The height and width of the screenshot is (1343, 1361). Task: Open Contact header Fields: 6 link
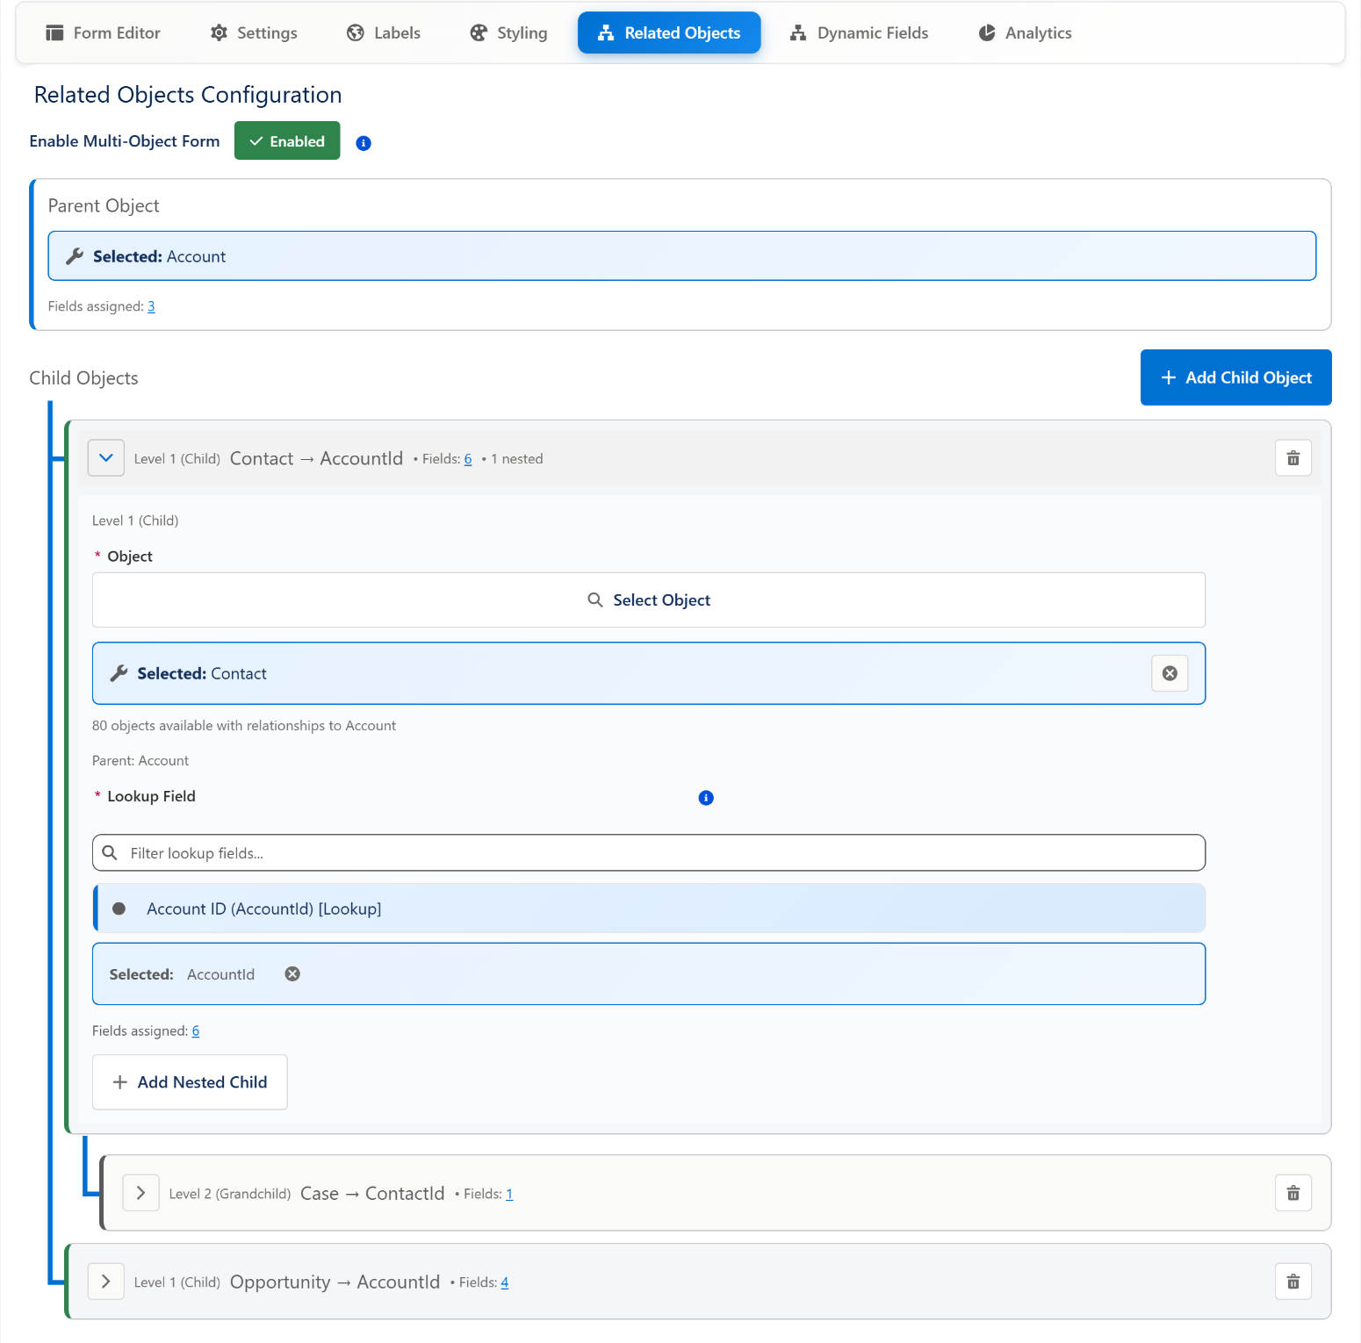click(x=468, y=459)
